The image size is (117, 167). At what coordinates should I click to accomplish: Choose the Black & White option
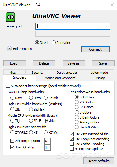coord(77,127)
